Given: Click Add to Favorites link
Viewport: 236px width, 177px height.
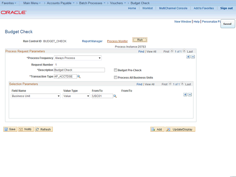Looking at the screenshot, I should [x=204, y=8].
